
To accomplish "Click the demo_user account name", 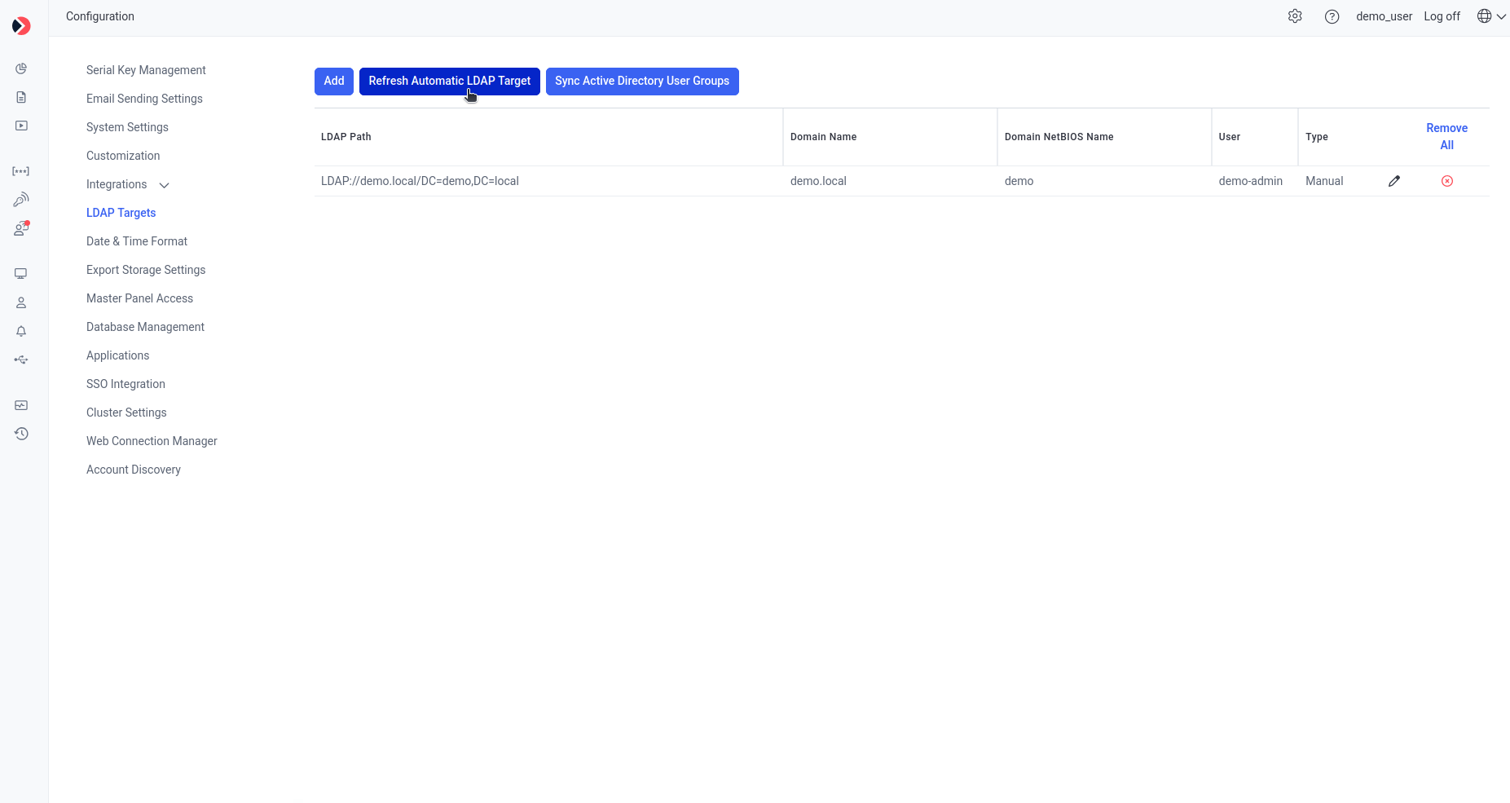I will 1384,16.
